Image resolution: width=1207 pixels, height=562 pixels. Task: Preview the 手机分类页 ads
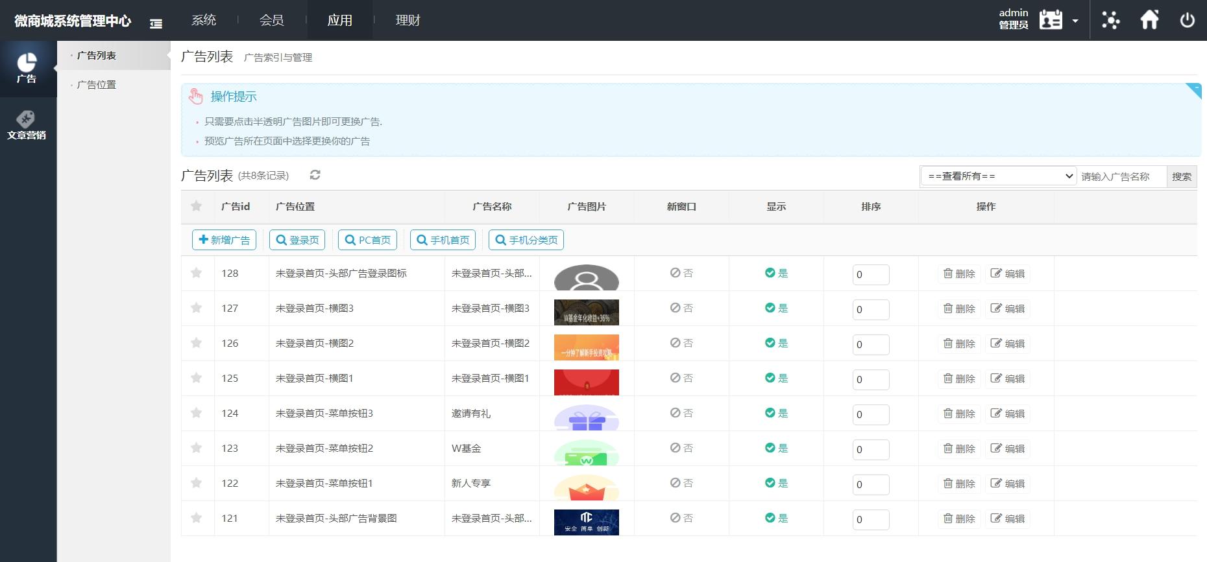(526, 240)
